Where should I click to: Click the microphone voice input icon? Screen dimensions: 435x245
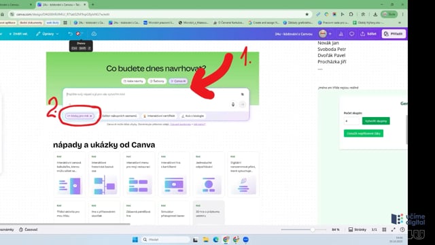[x=233, y=104]
